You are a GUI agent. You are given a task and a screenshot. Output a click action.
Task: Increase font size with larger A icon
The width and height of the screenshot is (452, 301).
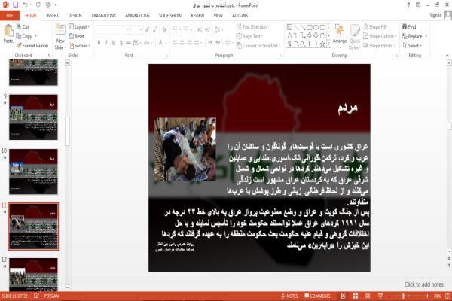[148, 29]
